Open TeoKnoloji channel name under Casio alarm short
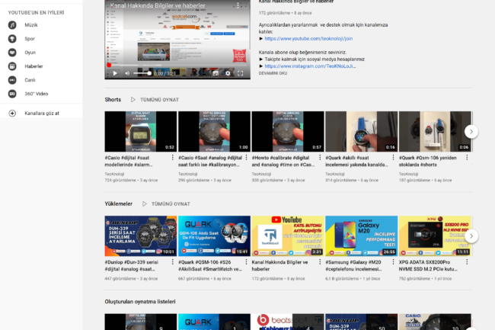The width and height of the screenshot is (495, 330). point(114,174)
